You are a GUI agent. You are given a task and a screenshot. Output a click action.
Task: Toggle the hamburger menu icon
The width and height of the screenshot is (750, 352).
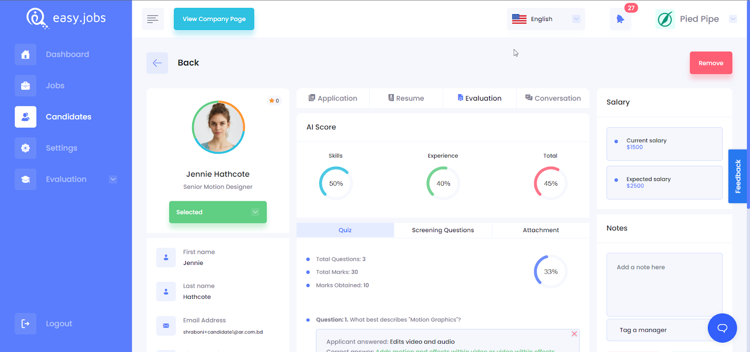(x=153, y=19)
